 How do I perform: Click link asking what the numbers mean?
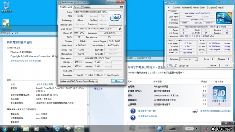(147, 111)
